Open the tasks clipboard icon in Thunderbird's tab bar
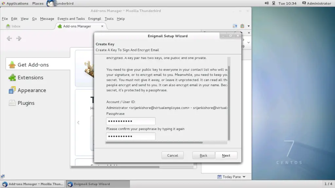The image size is (335, 188). click(242, 26)
